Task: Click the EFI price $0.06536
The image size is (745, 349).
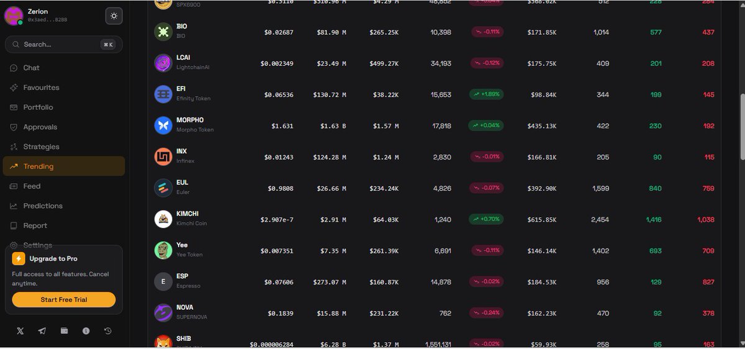Action: (x=279, y=95)
